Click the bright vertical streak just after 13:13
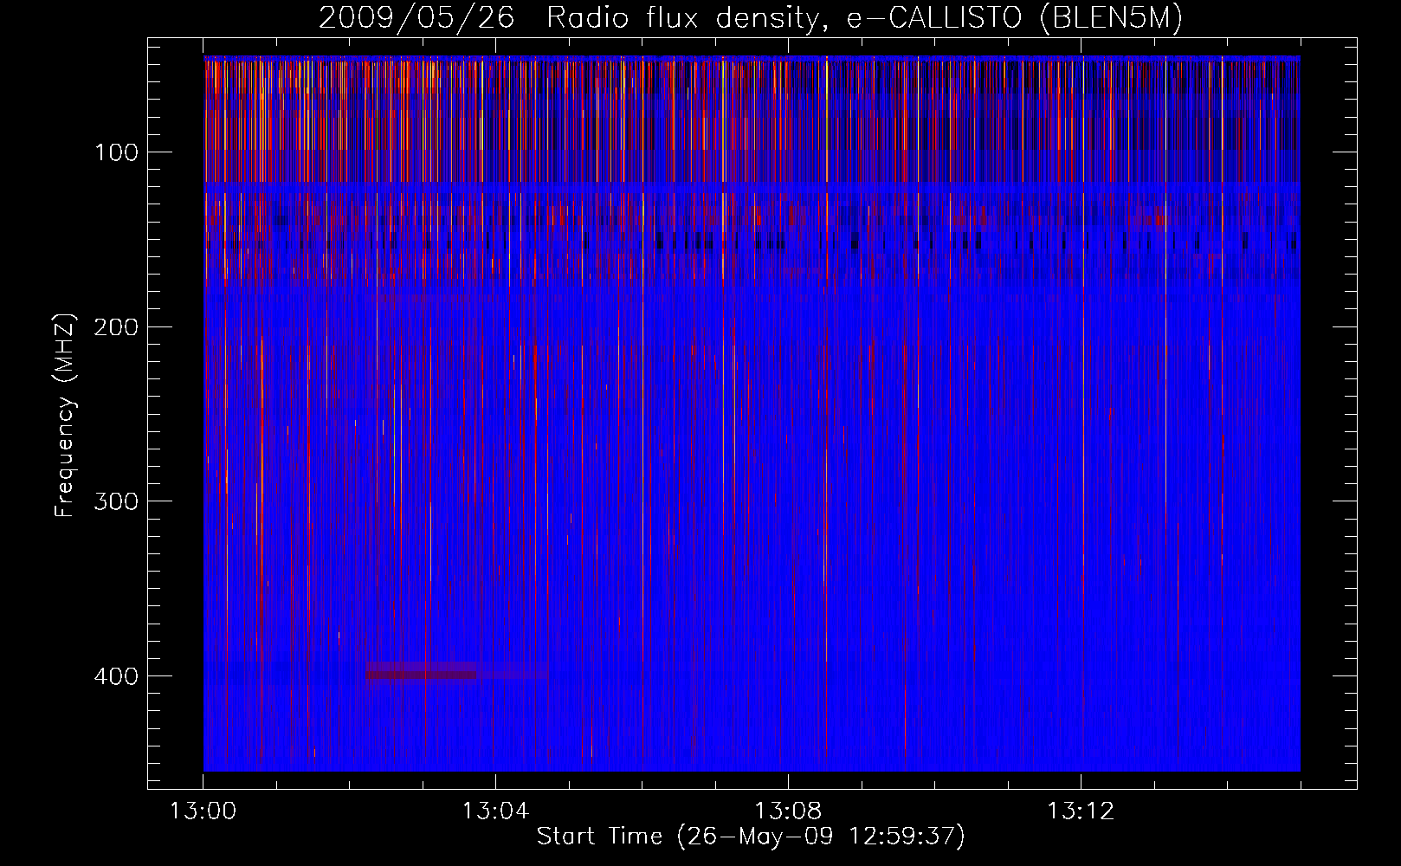Viewport: 1401px width, 866px height. point(1165,414)
